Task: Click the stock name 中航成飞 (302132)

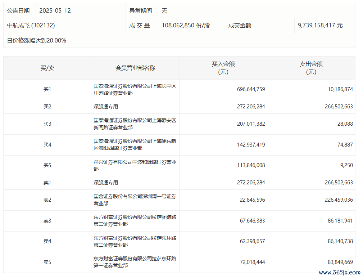Action: click(x=31, y=26)
